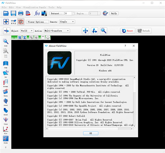Click the Dataset number input field

click(x=68, y=13)
